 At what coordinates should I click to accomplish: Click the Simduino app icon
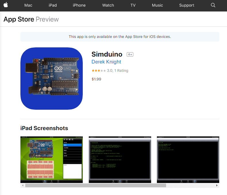tap(51, 78)
